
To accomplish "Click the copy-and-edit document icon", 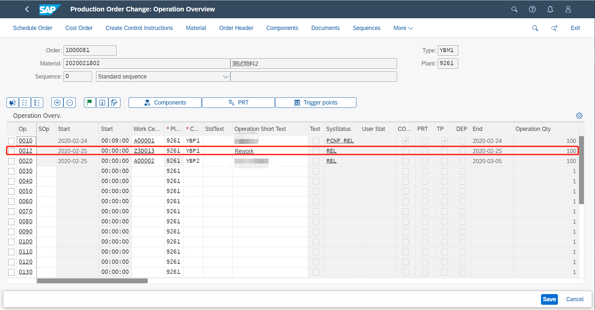I will click(114, 102).
